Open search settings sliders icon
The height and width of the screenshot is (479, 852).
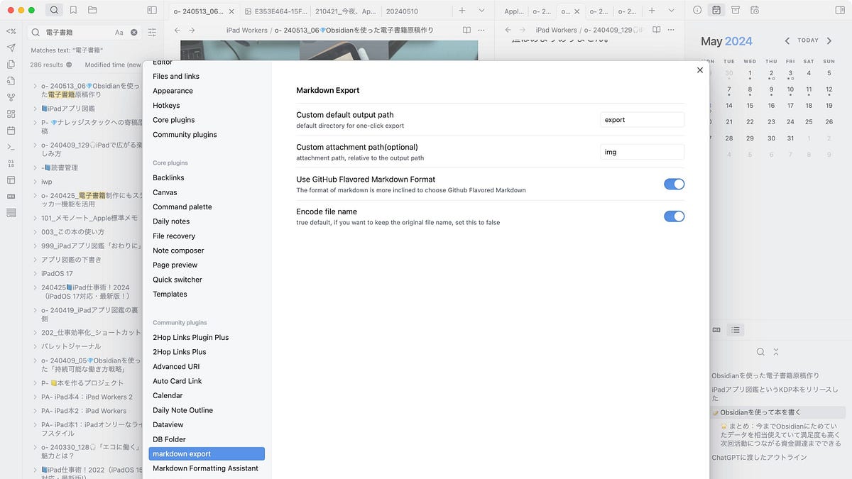pyautogui.click(x=152, y=32)
